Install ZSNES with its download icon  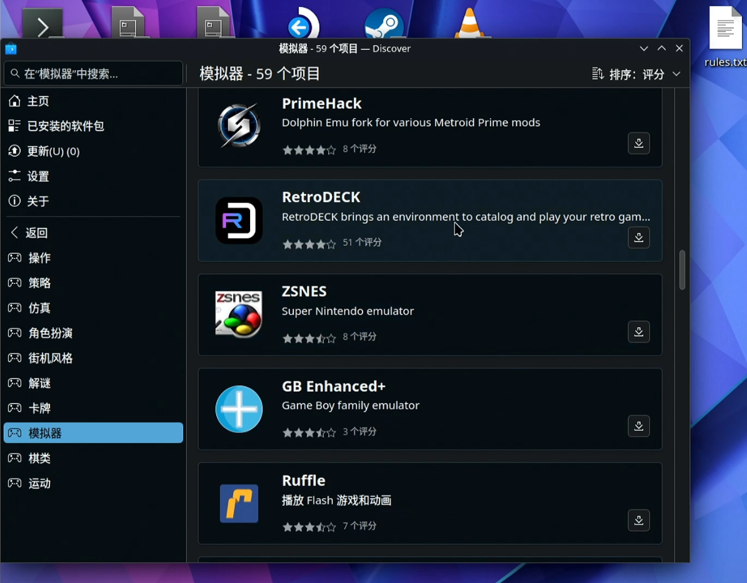pyautogui.click(x=638, y=332)
